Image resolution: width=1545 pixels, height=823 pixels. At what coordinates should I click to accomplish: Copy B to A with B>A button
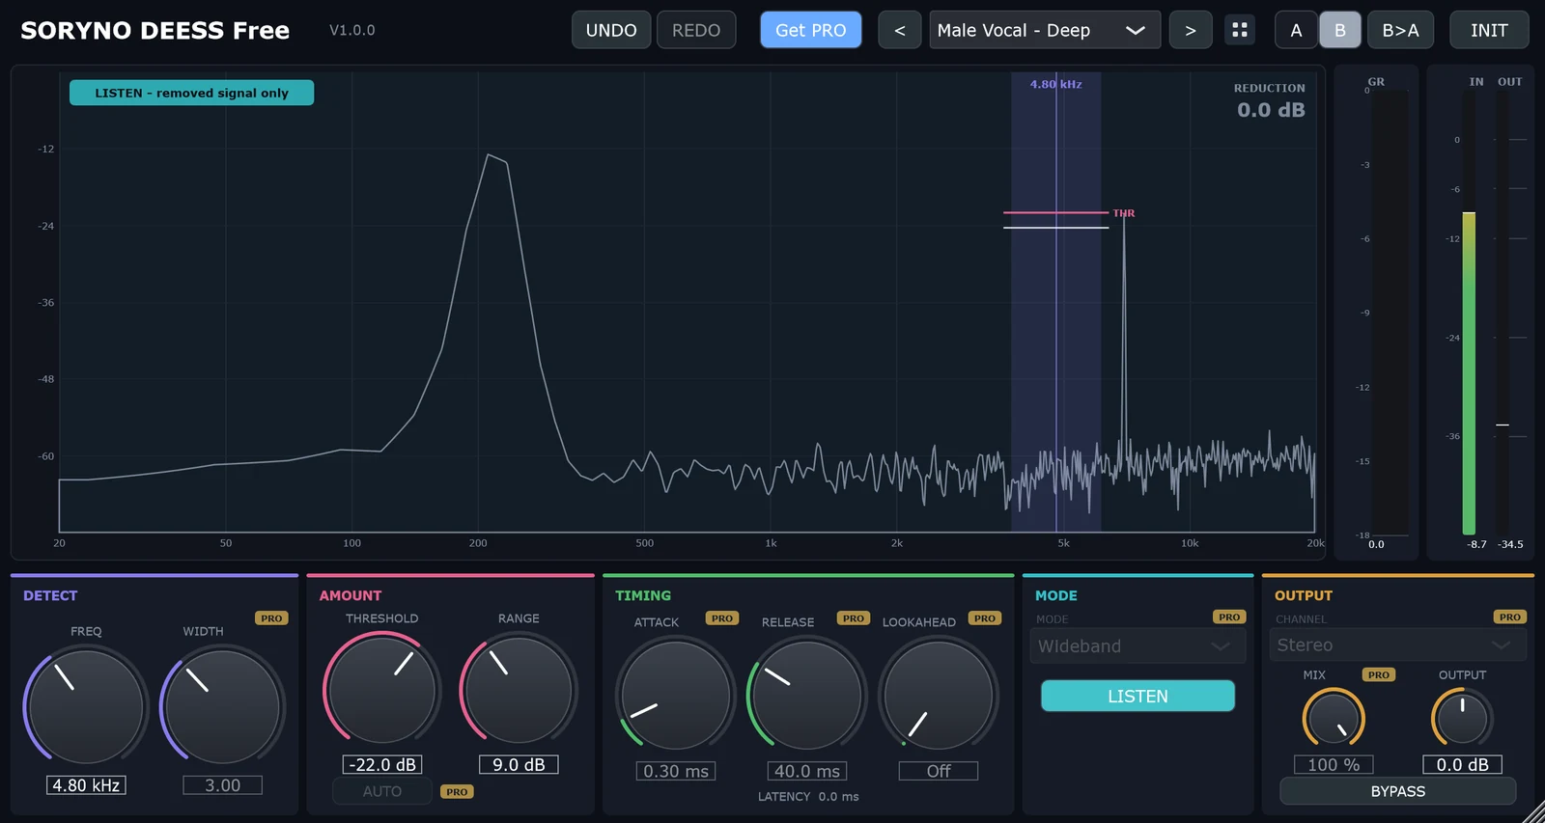(1400, 30)
